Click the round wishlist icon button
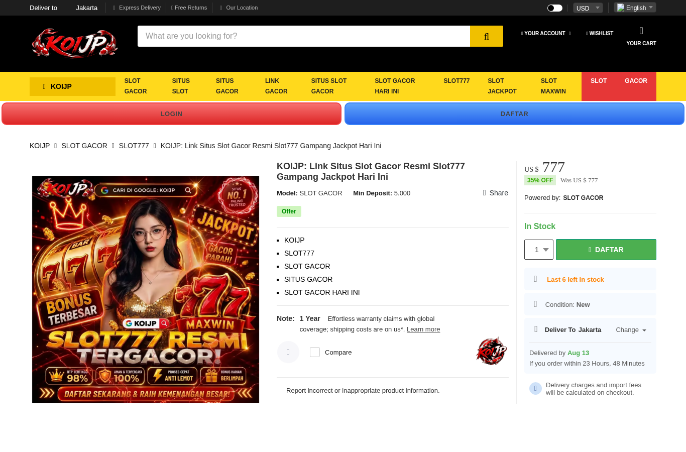 [x=288, y=352]
